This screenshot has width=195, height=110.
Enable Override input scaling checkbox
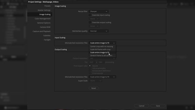(90, 15)
